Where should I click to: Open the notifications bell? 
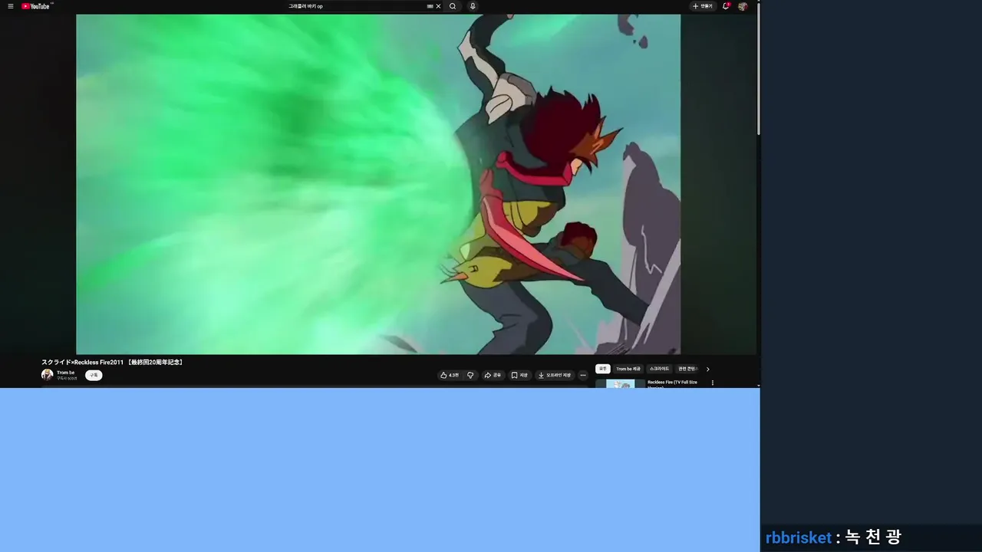(x=726, y=6)
